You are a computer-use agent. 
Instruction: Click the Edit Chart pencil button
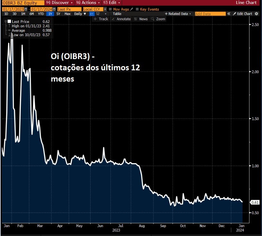tap(242, 14)
